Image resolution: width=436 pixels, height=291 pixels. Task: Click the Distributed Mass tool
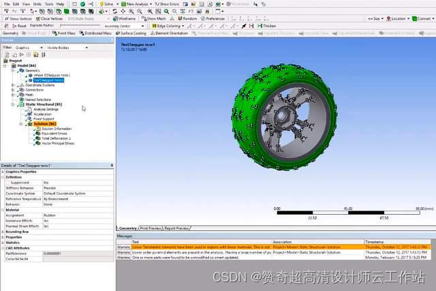(95, 33)
